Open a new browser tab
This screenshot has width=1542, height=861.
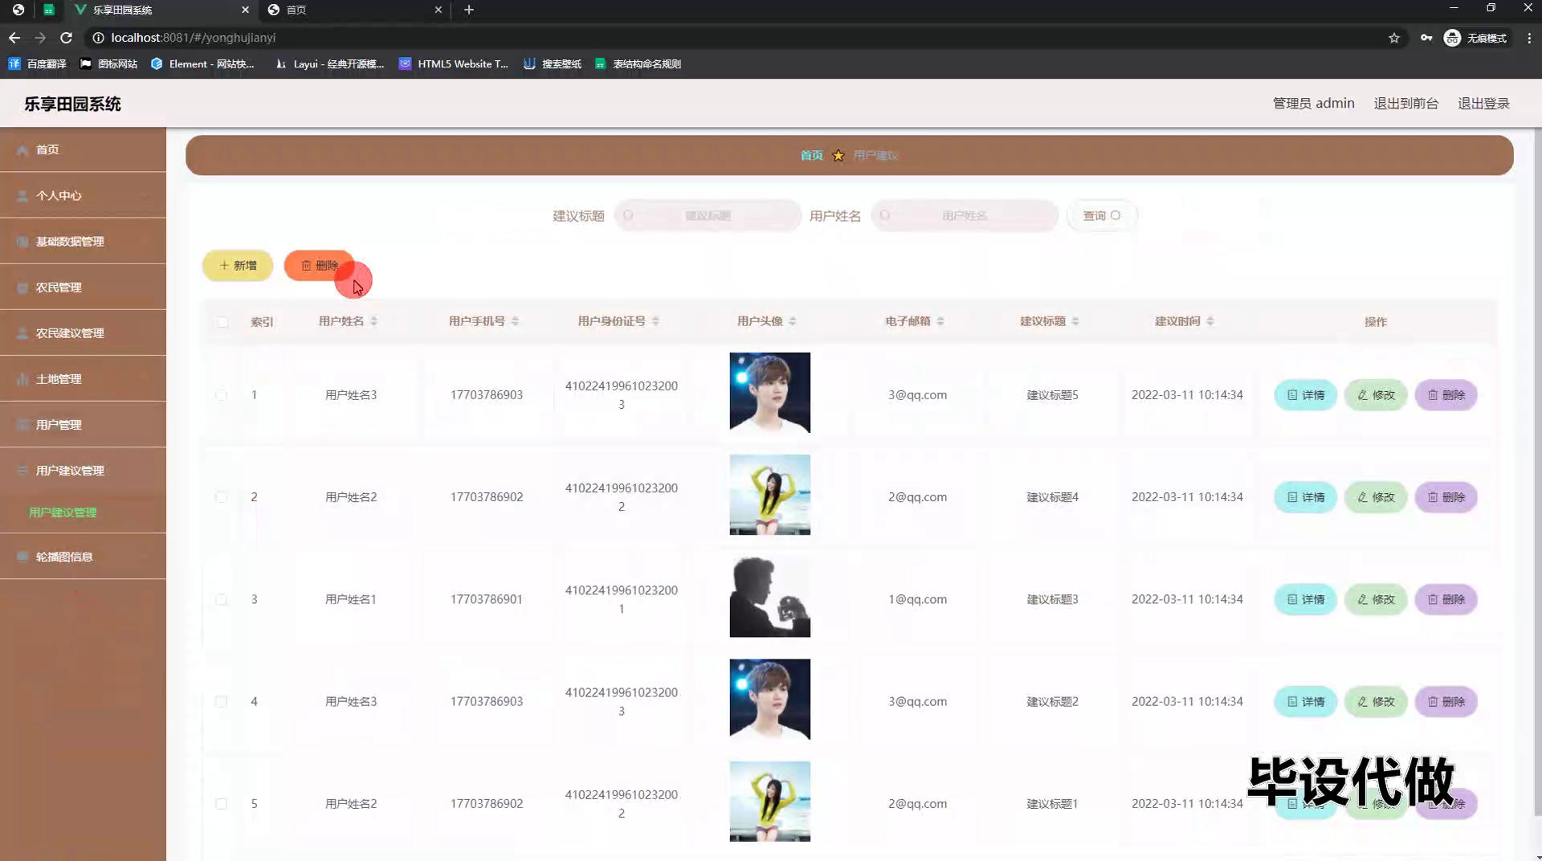coord(469,10)
